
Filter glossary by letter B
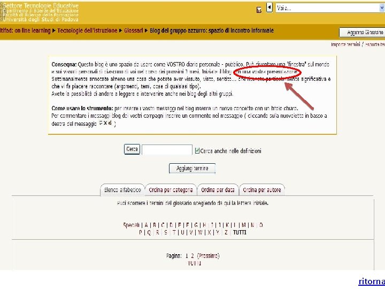click(x=155, y=225)
